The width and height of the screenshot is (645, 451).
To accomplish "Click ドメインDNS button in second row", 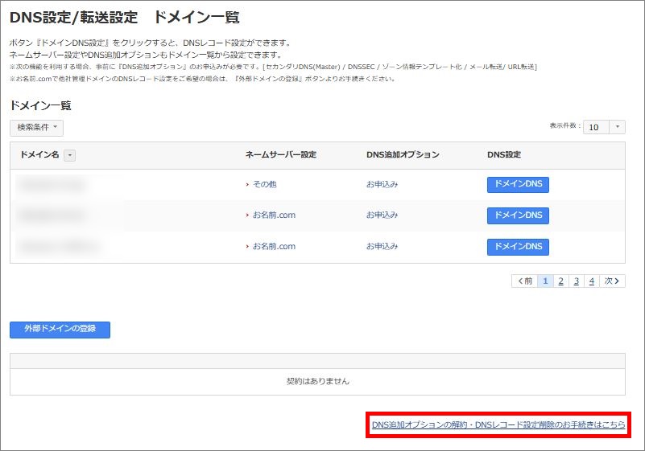I will coord(518,215).
